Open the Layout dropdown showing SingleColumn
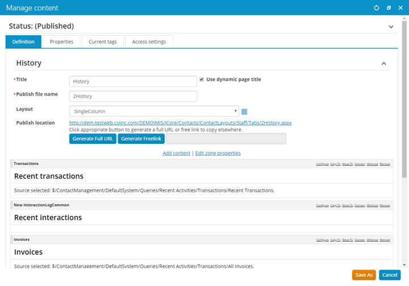This screenshot has height=286, width=409. [x=153, y=111]
